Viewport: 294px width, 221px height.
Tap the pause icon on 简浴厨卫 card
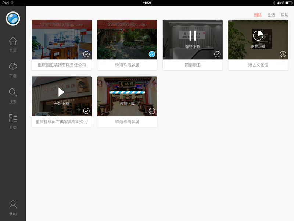pos(193,35)
